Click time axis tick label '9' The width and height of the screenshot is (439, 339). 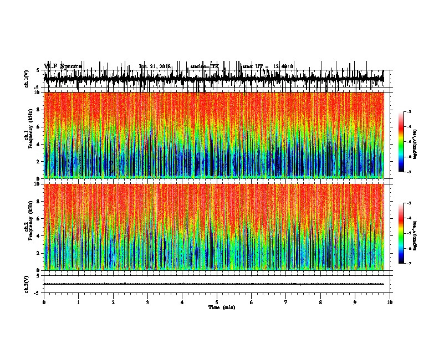click(355, 302)
